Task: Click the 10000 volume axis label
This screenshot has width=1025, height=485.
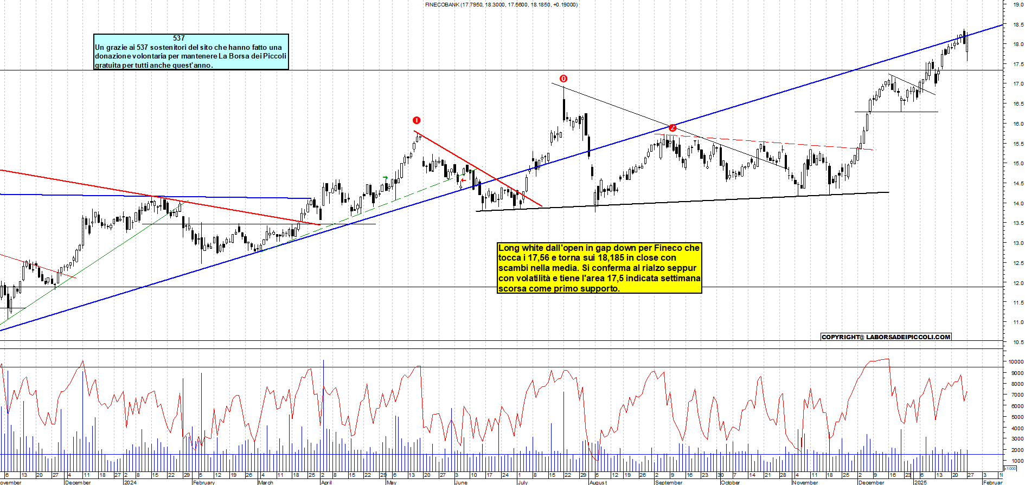Action: [x=1016, y=361]
